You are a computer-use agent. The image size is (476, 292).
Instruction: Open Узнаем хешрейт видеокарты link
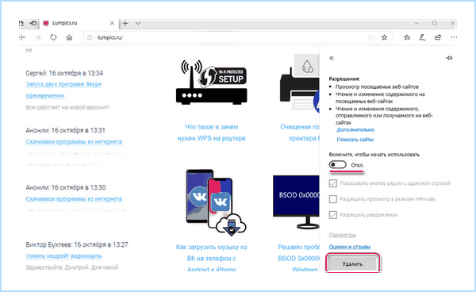tap(63, 255)
